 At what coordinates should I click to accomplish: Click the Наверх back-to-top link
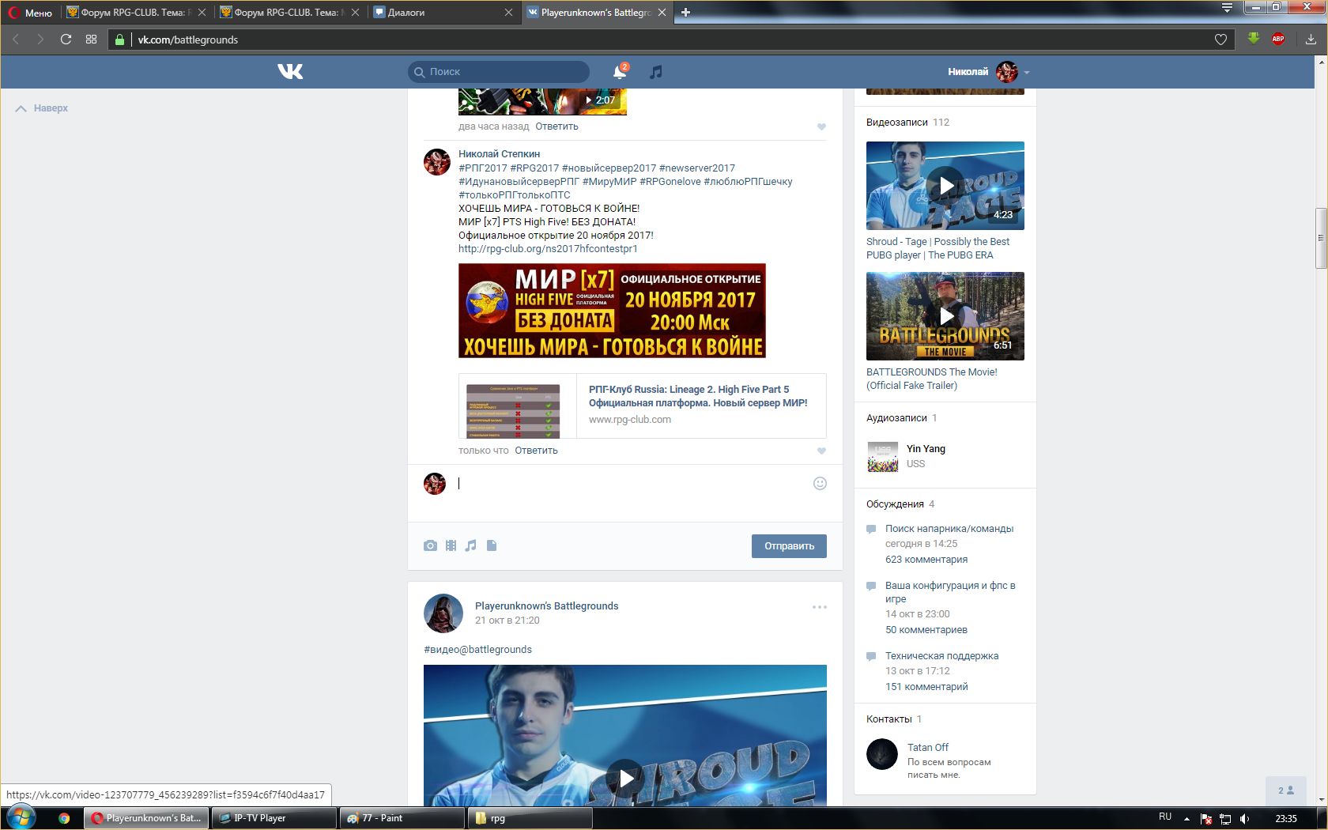pos(42,108)
